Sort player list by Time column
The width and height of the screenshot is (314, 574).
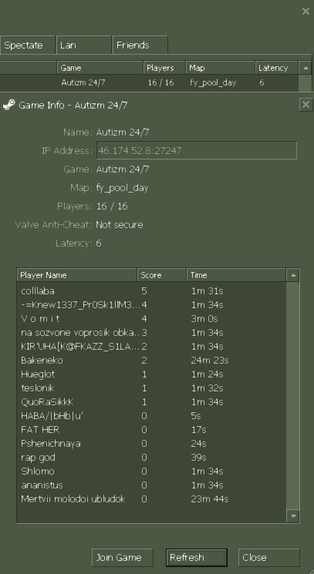click(236, 275)
